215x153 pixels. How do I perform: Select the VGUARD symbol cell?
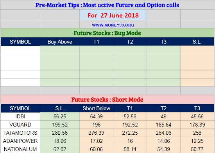click(20, 125)
